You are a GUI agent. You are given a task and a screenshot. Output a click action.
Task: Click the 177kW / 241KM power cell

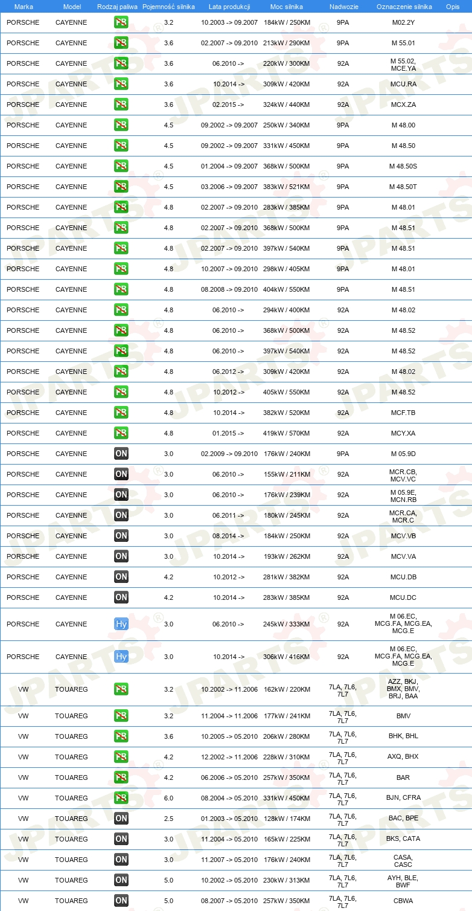pos(287,716)
